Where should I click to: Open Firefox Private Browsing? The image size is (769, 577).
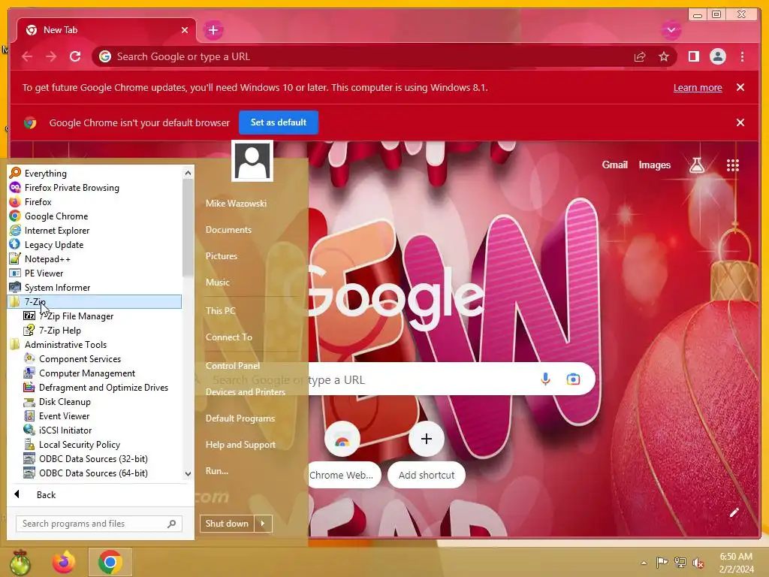95,187
